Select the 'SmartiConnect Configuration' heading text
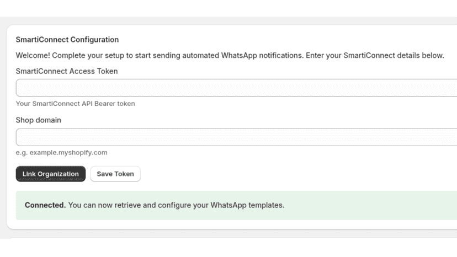 click(67, 40)
